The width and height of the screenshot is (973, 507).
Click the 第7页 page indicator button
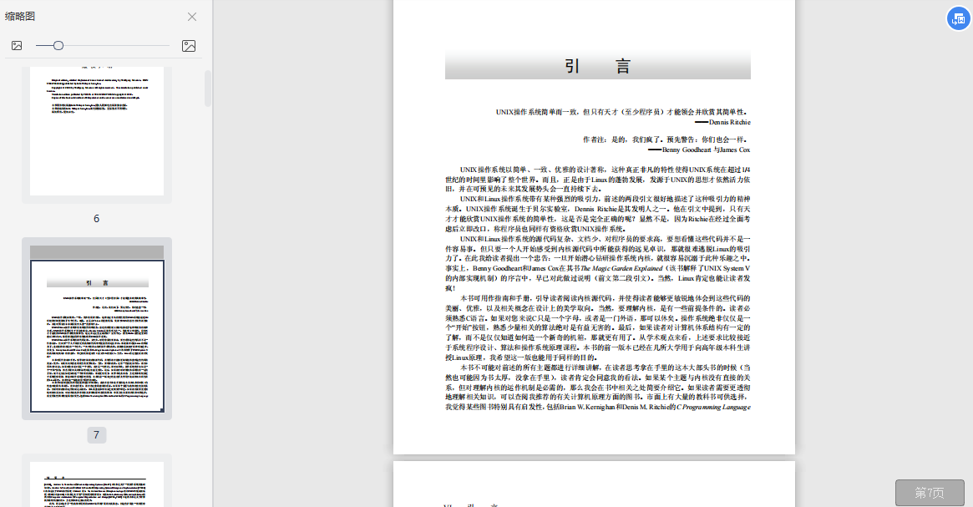[930, 493]
